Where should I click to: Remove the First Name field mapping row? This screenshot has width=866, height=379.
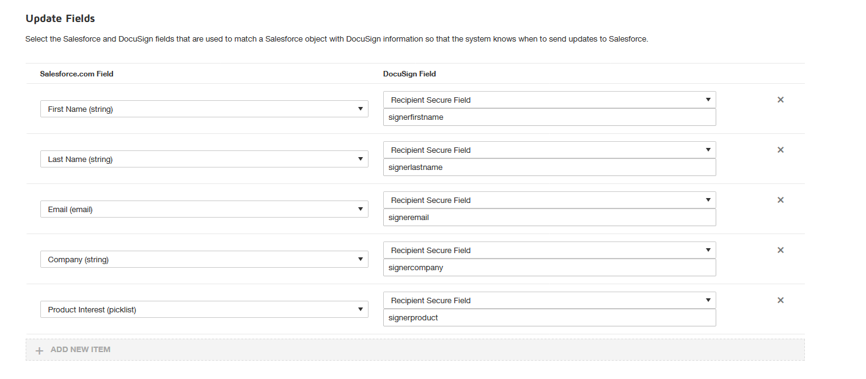780,100
